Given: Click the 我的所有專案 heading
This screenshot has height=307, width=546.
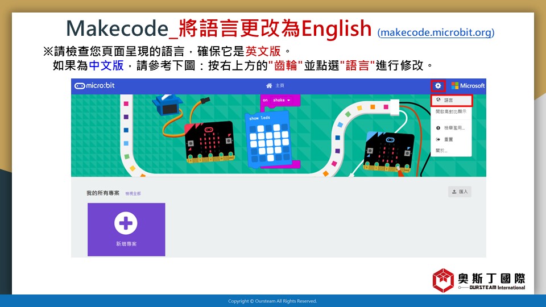Looking at the screenshot, I should click(103, 193).
